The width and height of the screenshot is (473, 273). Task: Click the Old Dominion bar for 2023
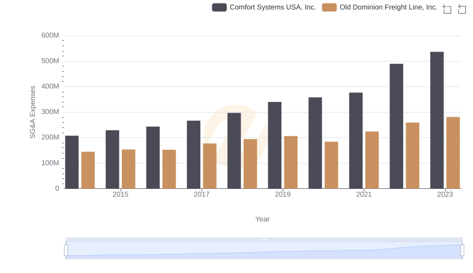point(453,153)
